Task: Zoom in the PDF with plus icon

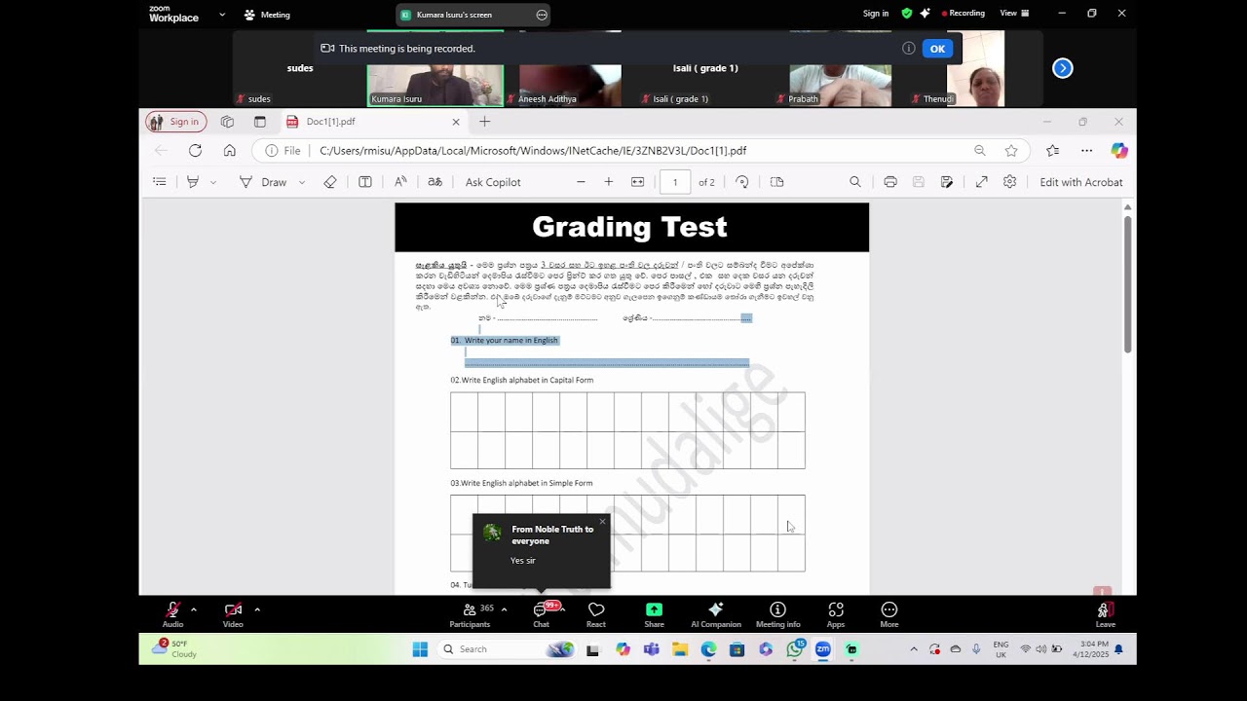Action: [609, 182]
